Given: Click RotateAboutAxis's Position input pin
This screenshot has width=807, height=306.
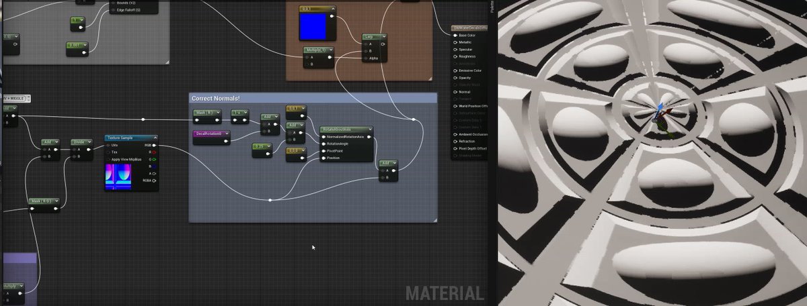Looking at the screenshot, I should (323, 158).
